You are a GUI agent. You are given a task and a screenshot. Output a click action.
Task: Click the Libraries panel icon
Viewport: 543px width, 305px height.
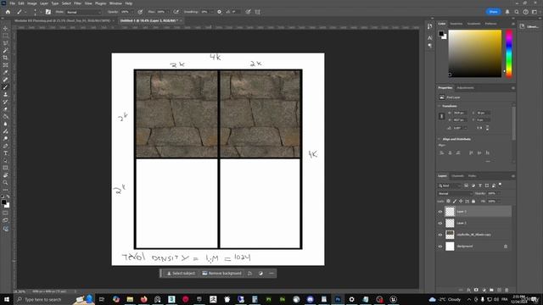[x=522, y=26]
